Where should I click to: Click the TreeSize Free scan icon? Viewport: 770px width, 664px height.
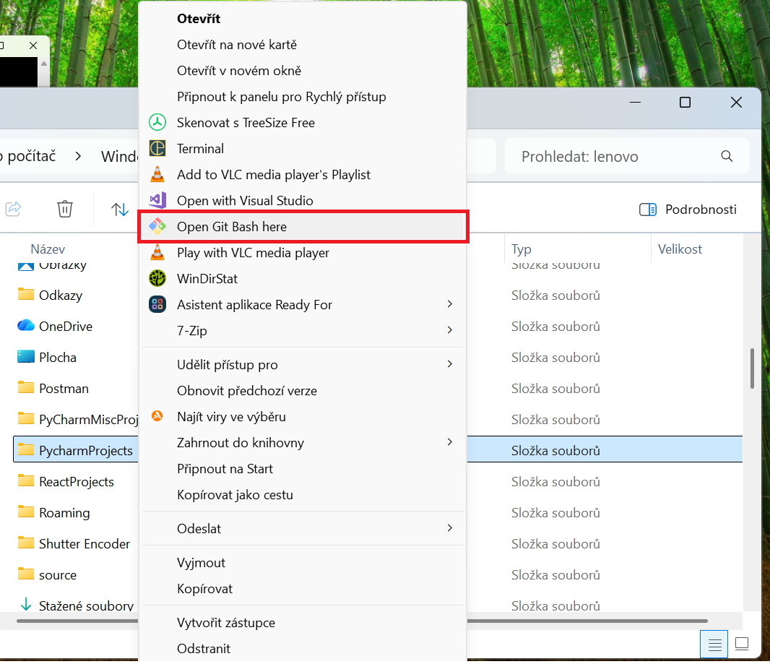coord(157,123)
